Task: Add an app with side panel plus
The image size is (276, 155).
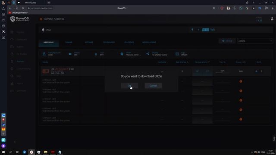Action: coord(3,134)
